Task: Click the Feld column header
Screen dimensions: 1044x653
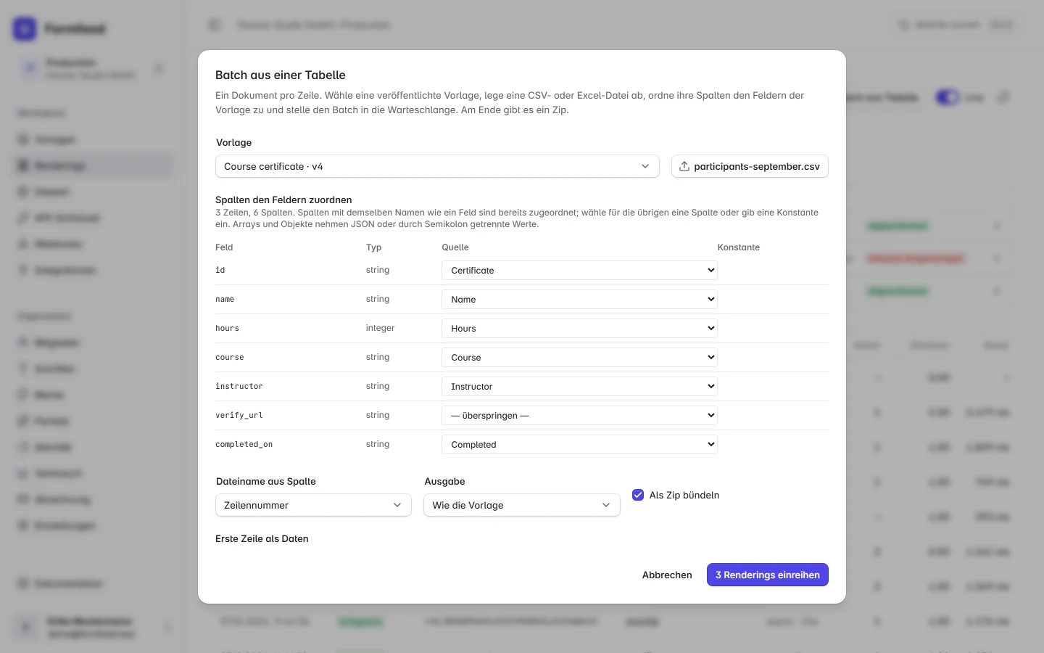Action: coord(224,247)
